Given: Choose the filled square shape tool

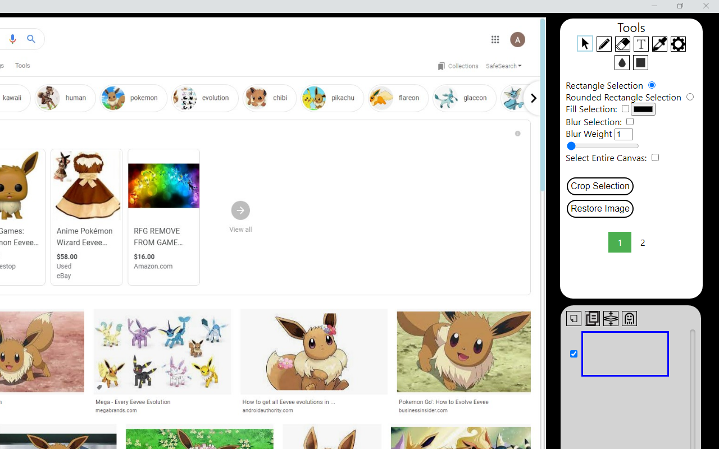Looking at the screenshot, I should pyautogui.click(x=640, y=62).
